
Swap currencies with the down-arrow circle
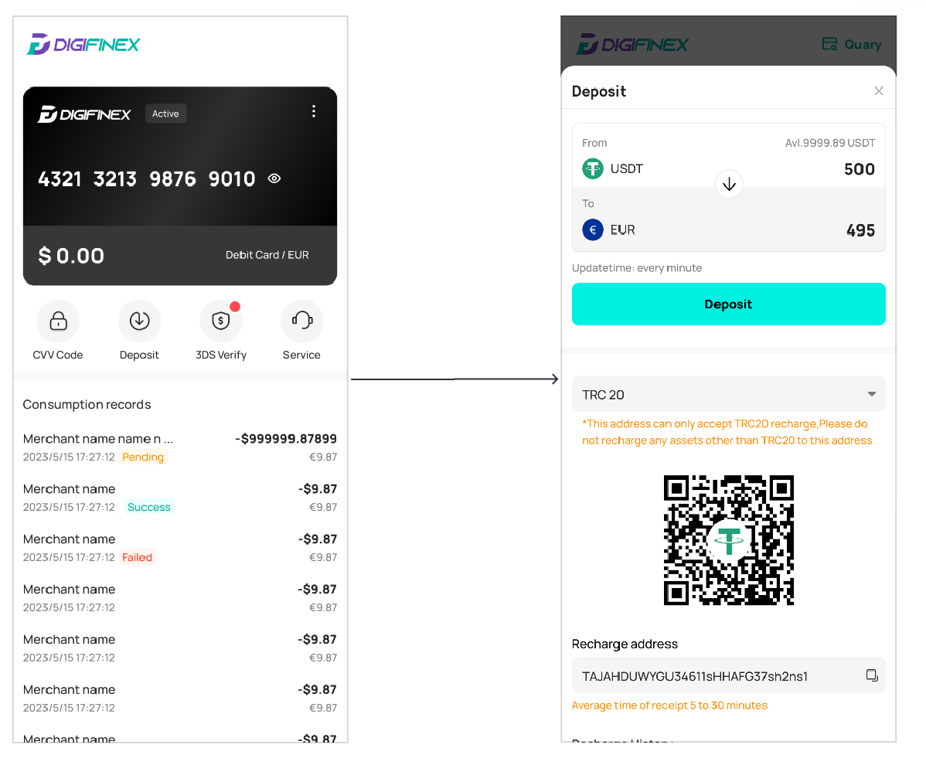pos(730,184)
